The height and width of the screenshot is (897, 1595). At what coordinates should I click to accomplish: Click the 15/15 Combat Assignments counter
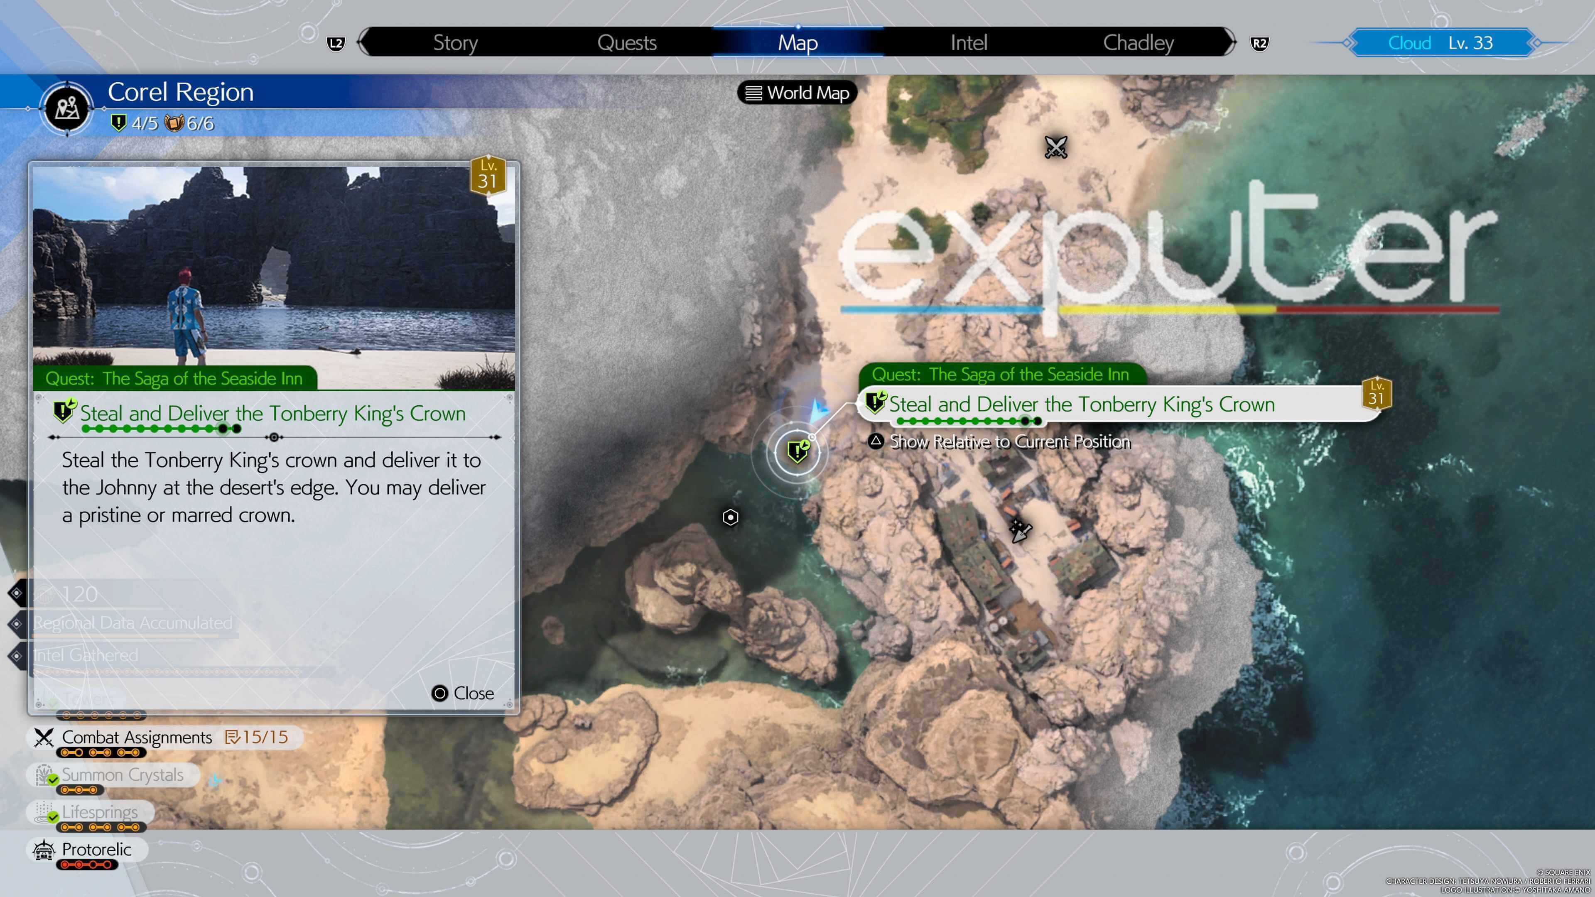(257, 737)
